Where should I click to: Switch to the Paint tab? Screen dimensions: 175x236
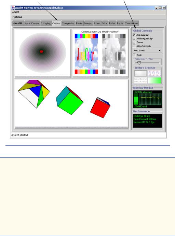(x=112, y=23)
